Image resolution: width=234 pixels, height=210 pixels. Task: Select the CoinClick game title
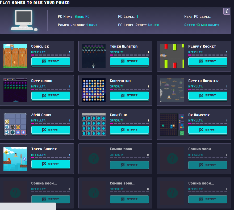tap(40, 47)
